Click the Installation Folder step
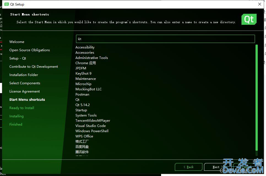266x176 pixels. tap(24, 75)
